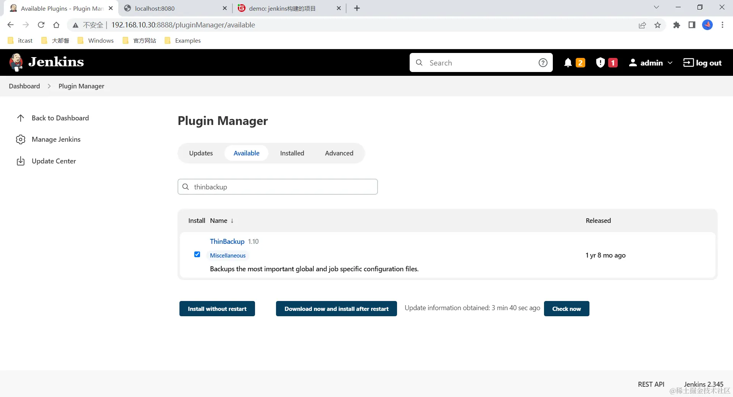Reload the page
This screenshot has height=397, width=733.
pos(41,25)
